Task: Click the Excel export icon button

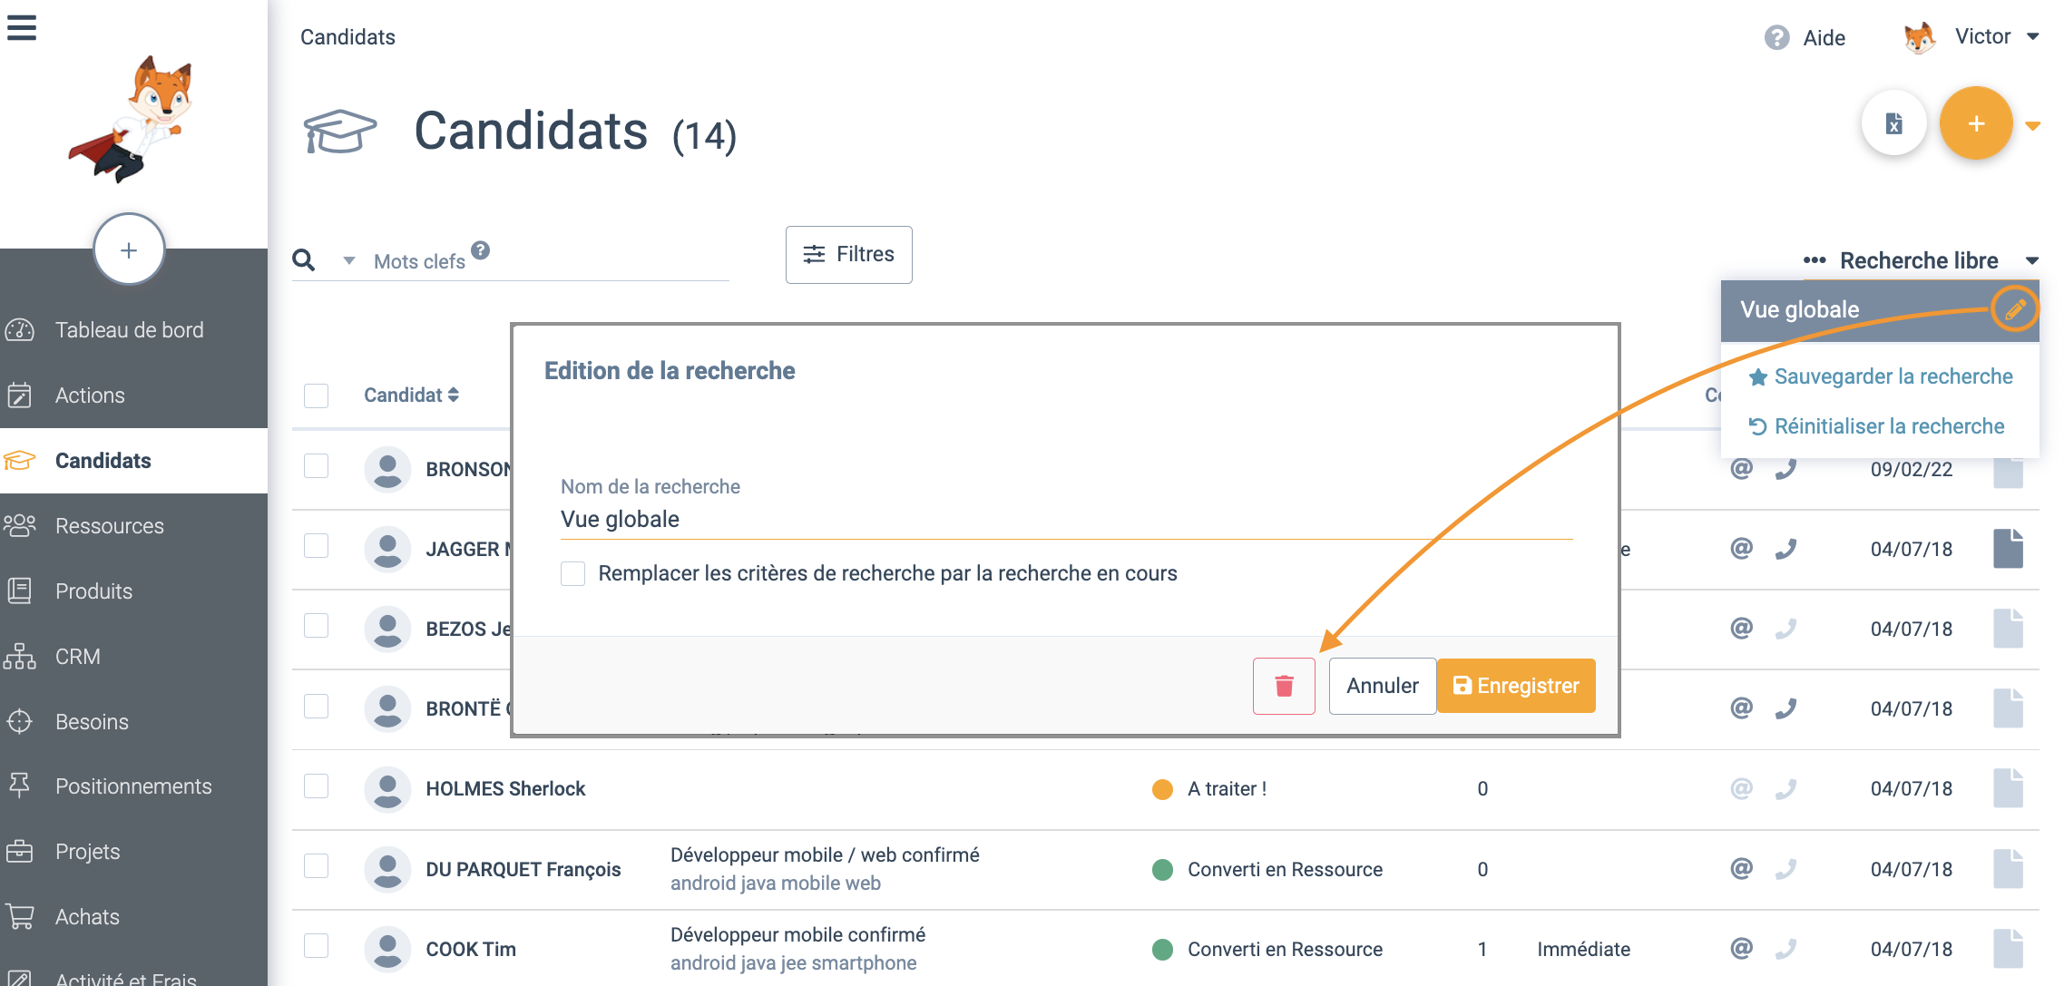Action: point(1893,124)
